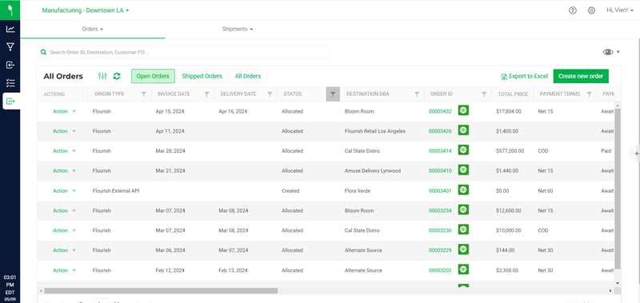Screen dimensions: 640x303
Task: Expand the Manufacturing - Downtown LA facility dropdown
Action: click(x=86, y=10)
